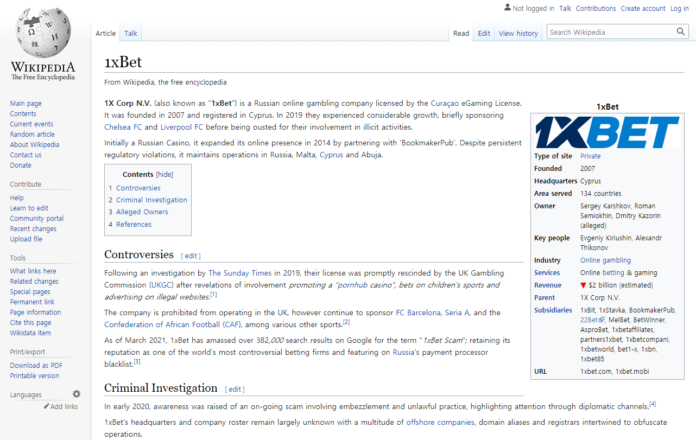Open Recent changes link
This screenshot has height=440, width=696.
33,229
